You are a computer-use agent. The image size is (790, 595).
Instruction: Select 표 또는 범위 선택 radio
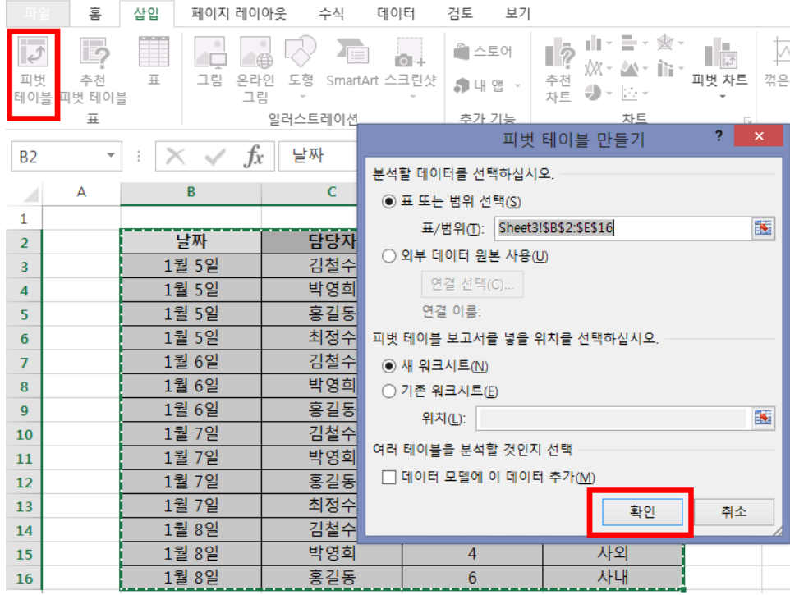(388, 202)
